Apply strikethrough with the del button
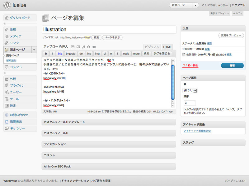This screenshot has width=249, height=186. [81, 54]
